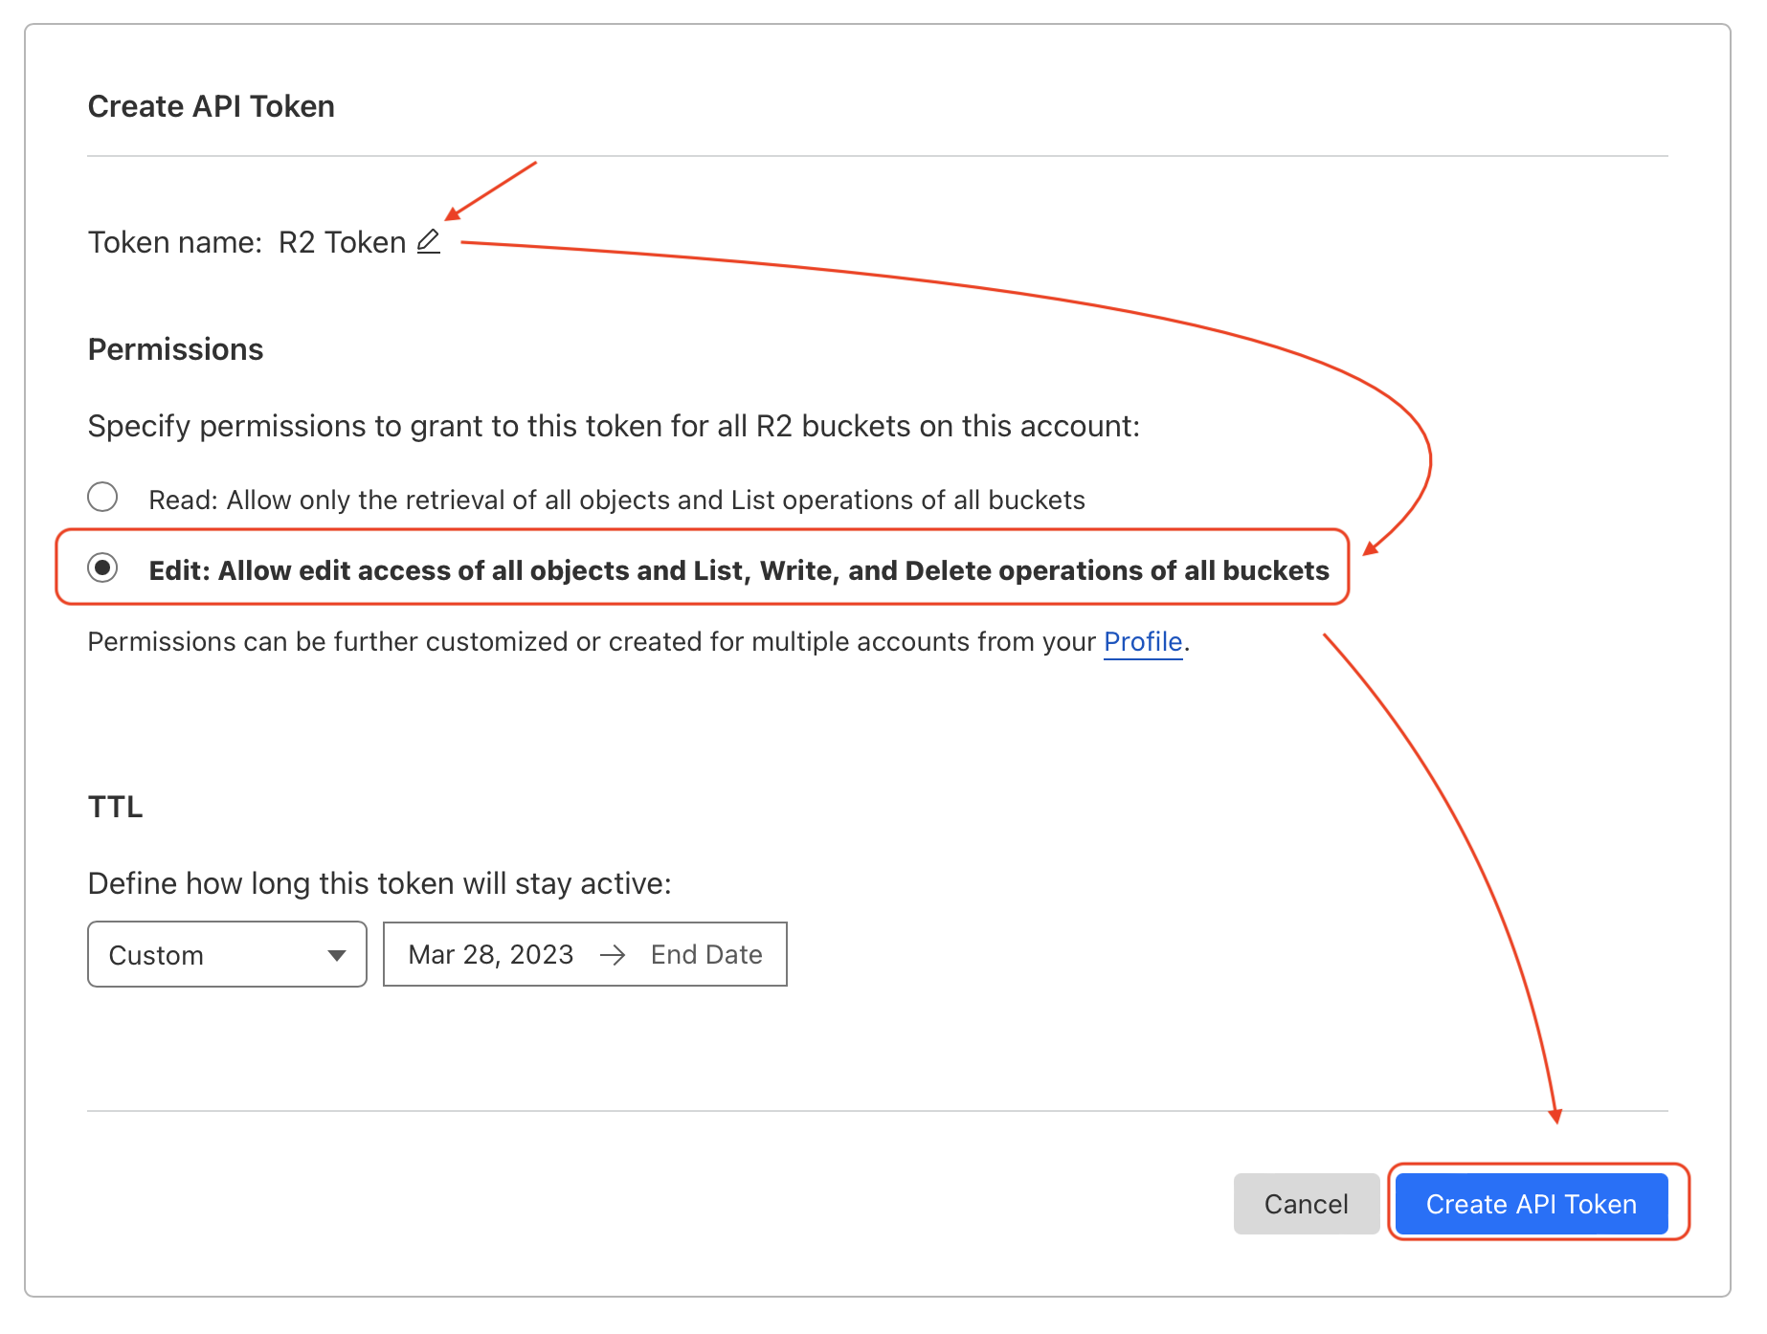1767x1334 pixels.
Task: Click the arrow separating start and end dates
Action: coord(614,954)
